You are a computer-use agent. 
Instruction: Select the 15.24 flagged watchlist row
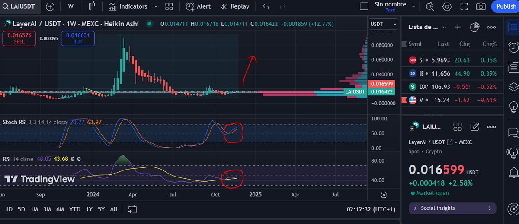(452, 100)
